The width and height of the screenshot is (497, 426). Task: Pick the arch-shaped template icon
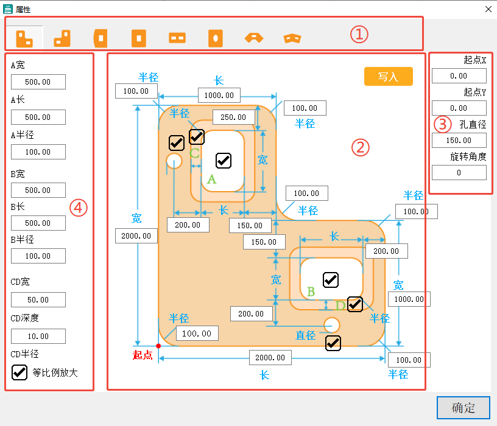(253, 38)
